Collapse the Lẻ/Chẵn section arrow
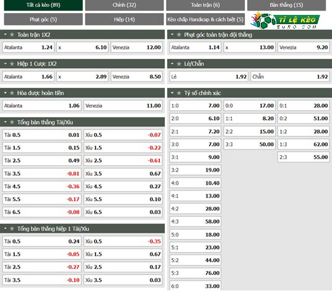 (172, 64)
